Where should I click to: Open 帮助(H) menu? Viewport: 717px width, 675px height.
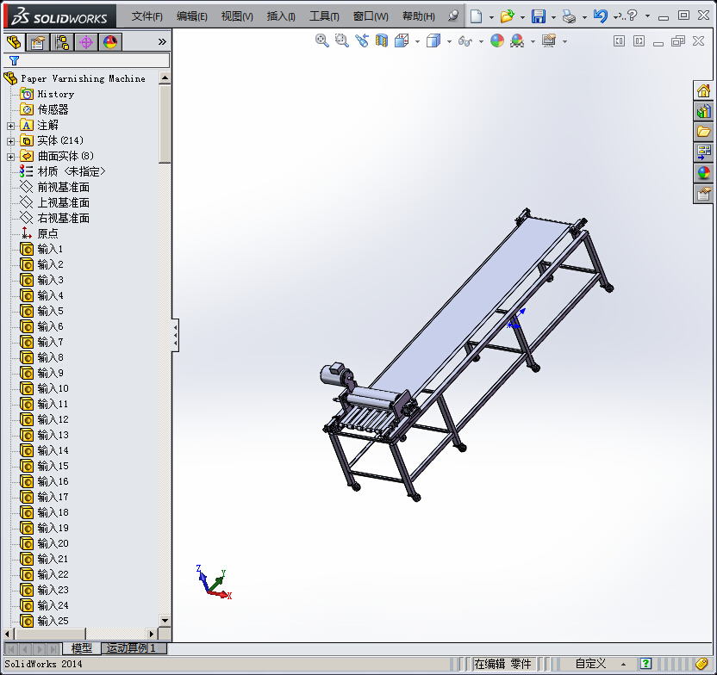(419, 16)
